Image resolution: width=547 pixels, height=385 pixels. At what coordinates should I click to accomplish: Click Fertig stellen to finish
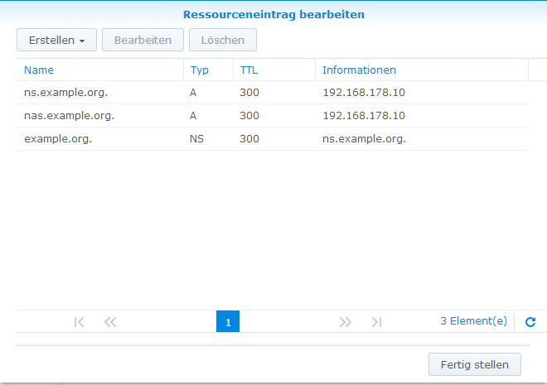(474, 364)
